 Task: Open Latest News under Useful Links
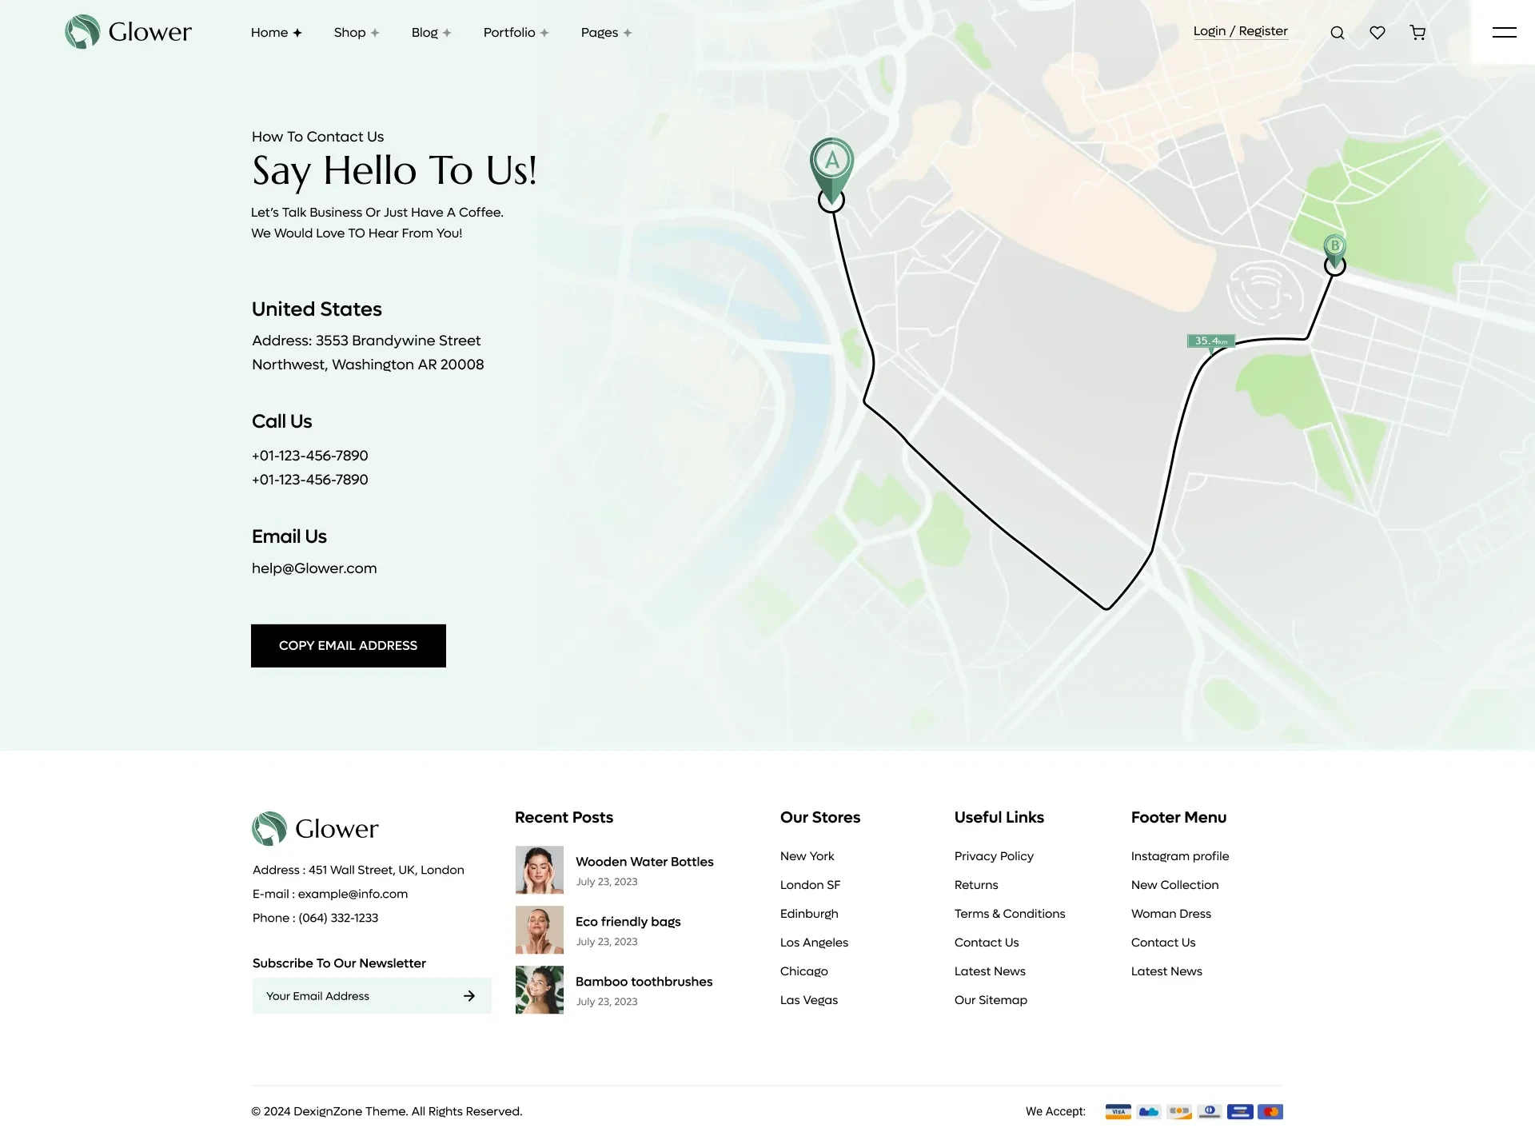coord(990,971)
